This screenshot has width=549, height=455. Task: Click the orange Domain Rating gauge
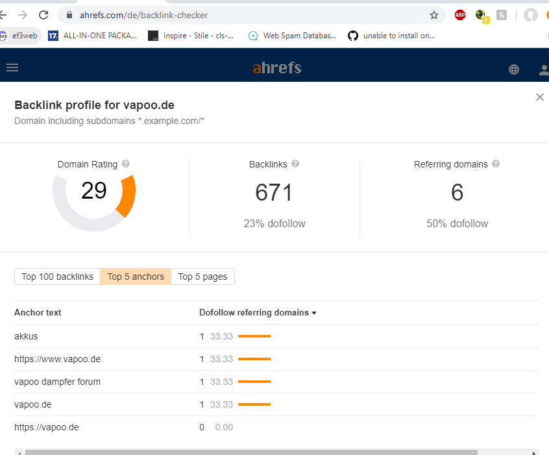(x=126, y=195)
